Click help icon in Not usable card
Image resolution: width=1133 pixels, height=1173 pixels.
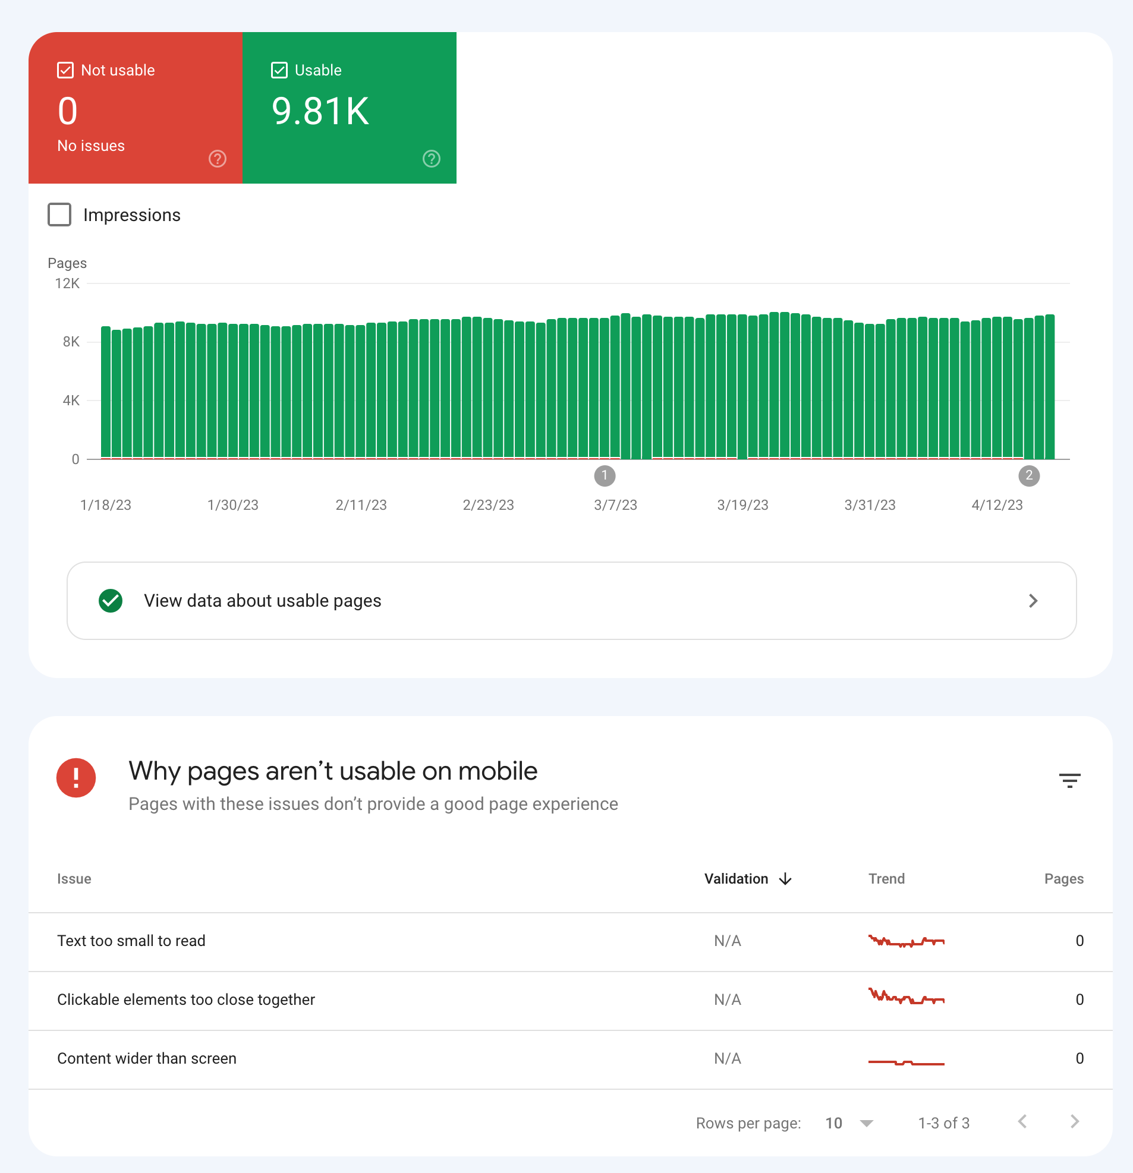(217, 159)
